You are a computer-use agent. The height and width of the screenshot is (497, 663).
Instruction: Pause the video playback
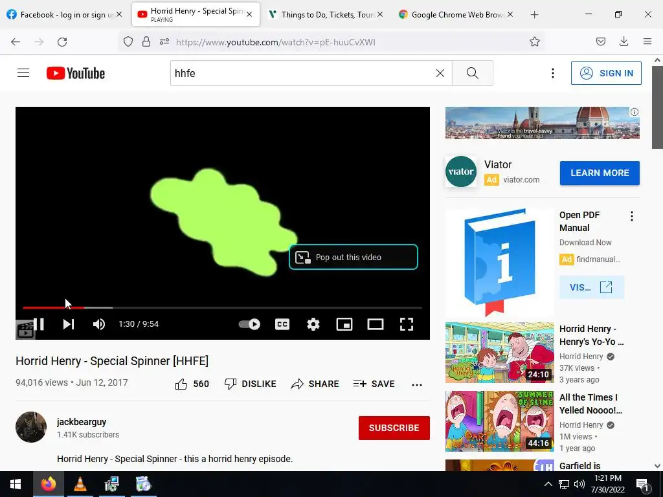point(39,324)
